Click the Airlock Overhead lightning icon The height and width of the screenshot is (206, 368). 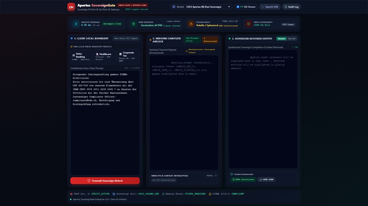[76, 24]
